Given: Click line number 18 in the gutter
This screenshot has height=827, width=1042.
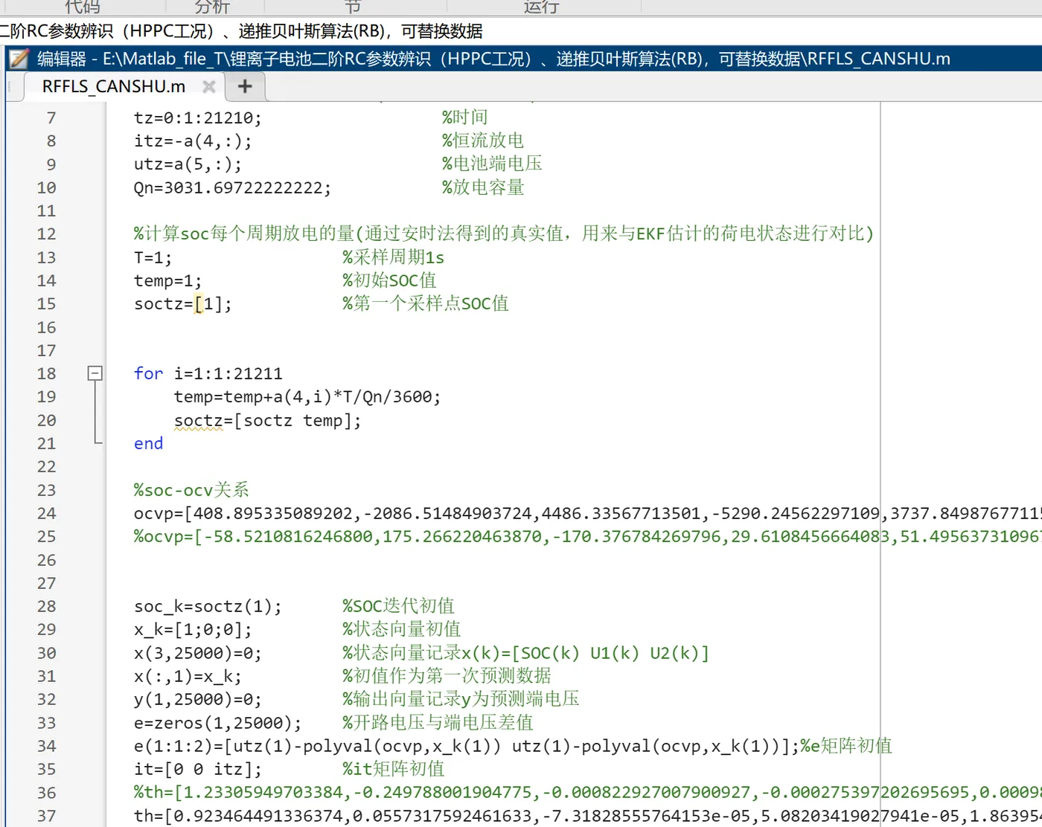Looking at the screenshot, I should (46, 373).
